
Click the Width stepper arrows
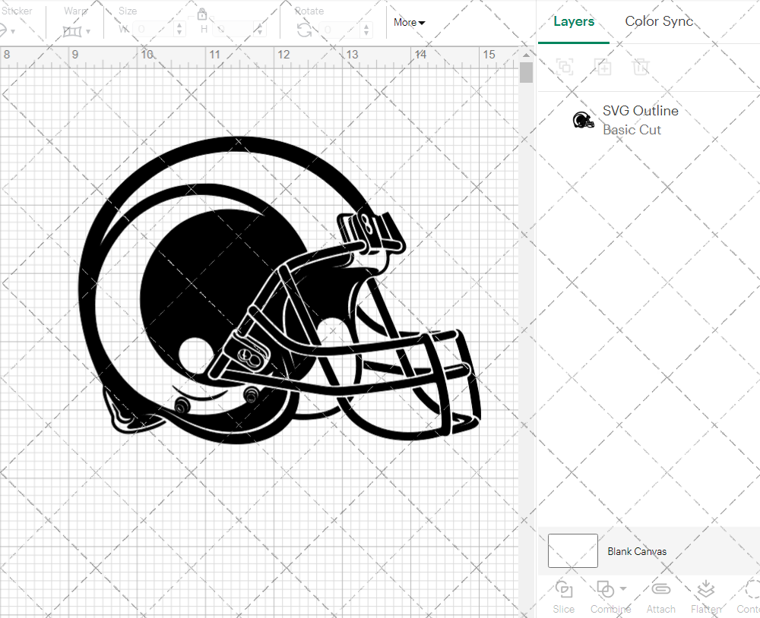179,30
